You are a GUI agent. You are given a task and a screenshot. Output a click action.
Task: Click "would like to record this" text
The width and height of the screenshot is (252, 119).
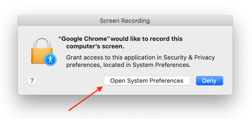click(x=147, y=39)
